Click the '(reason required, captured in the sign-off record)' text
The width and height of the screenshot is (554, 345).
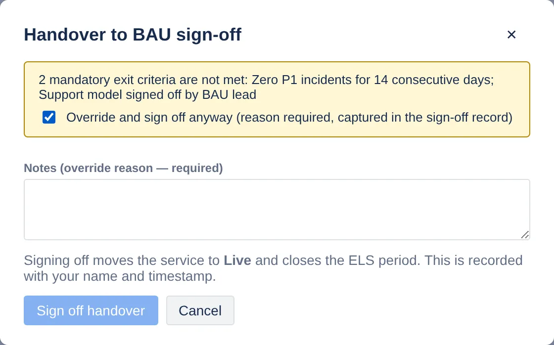pos(374,117)
